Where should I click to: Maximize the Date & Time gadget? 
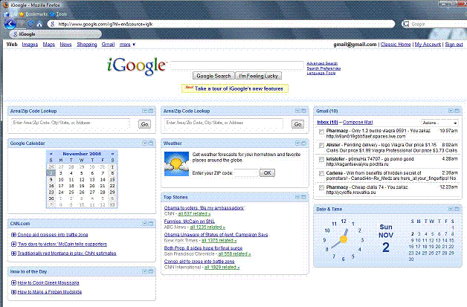click(x=457, y=209)
